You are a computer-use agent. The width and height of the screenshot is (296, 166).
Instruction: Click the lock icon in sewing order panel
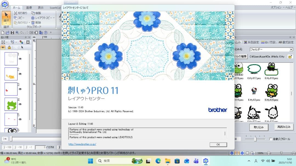click(9, 48)
